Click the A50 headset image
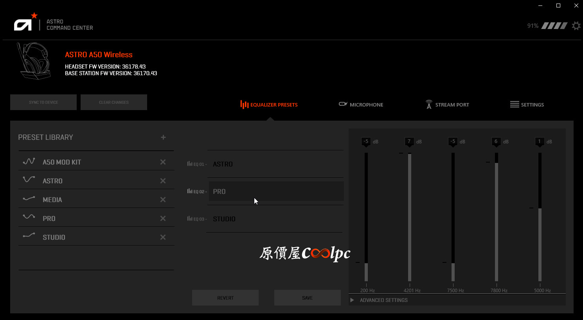Viewport: 583px width, 320px height. 34,61
